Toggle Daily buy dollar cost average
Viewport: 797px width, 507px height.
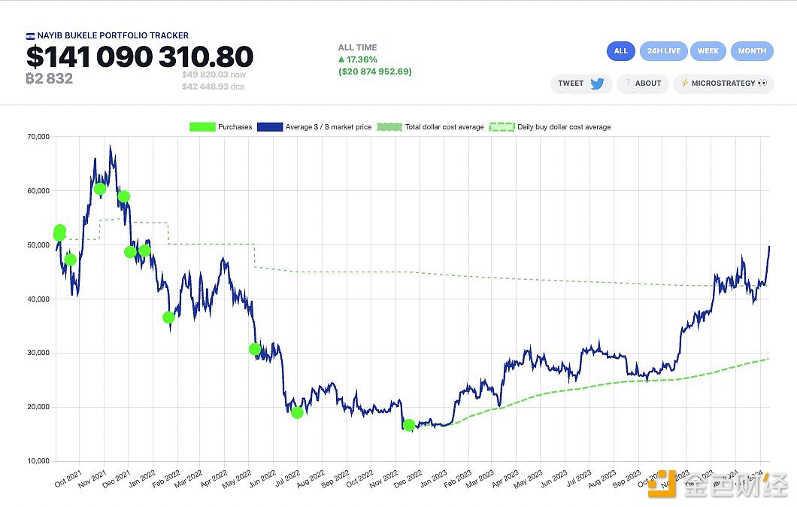[550, 127]
